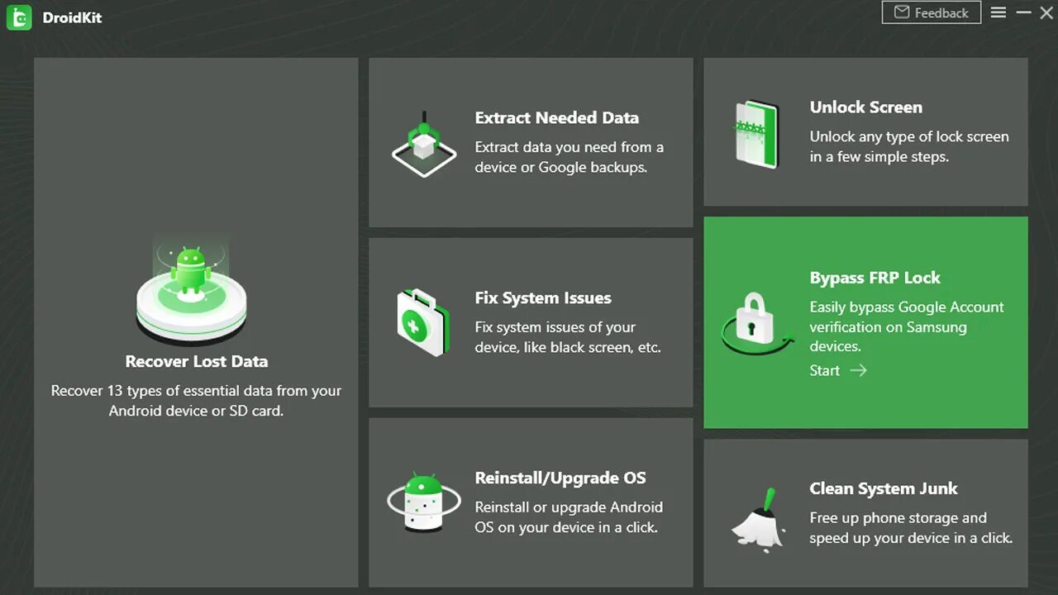The width and height of the screenshot is (1058, 595).
Task: Open Unlock Screen title
Action: [866, 107]
